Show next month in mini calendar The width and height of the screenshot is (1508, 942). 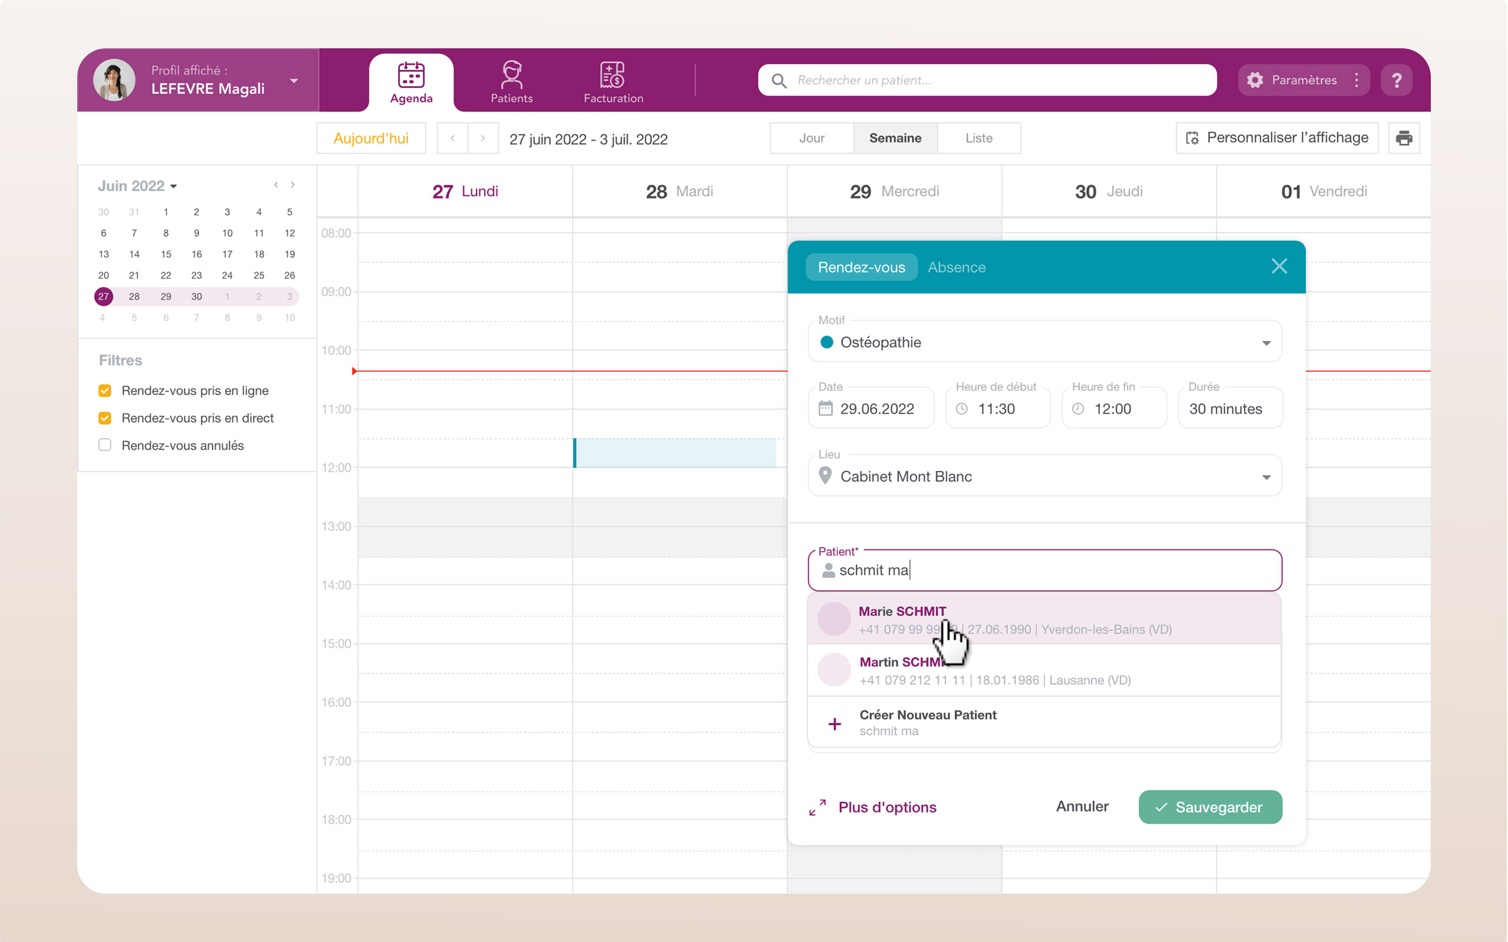tap(292, 185)
